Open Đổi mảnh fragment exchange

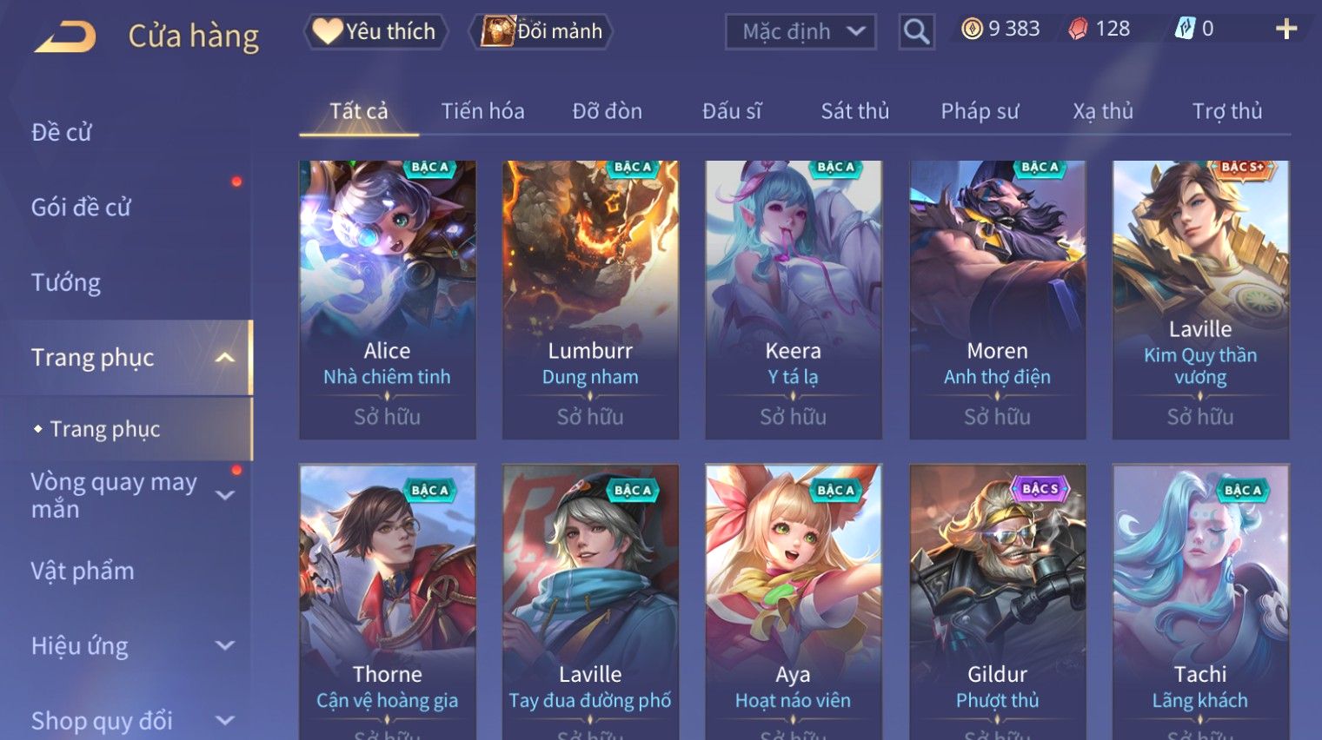pyautogui.click(x=541, y=31)
